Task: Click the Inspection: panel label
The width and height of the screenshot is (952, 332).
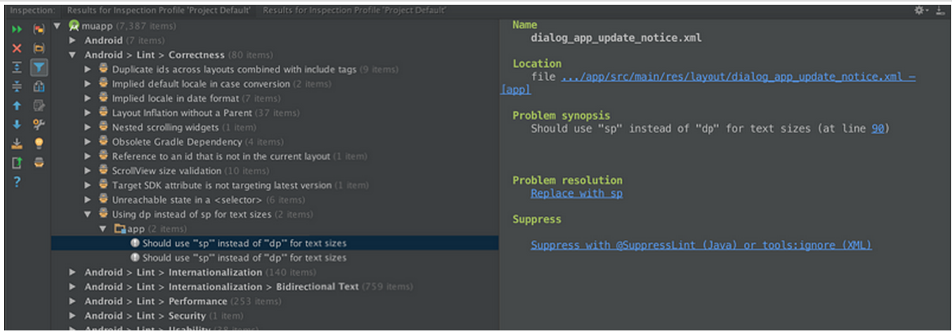Action: [x=32, y=10]
